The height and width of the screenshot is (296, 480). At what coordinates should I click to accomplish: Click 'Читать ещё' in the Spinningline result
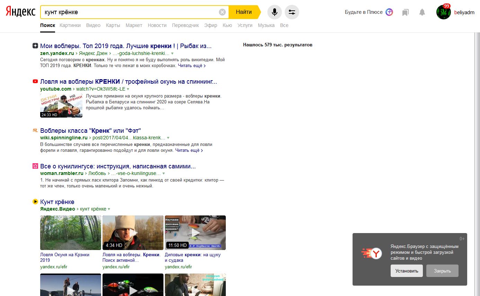[x=189, y=150]
